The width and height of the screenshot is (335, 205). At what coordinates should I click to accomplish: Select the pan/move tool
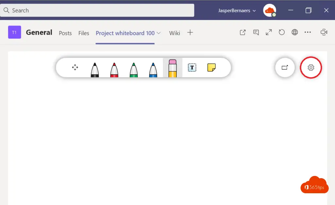(75, 68)
